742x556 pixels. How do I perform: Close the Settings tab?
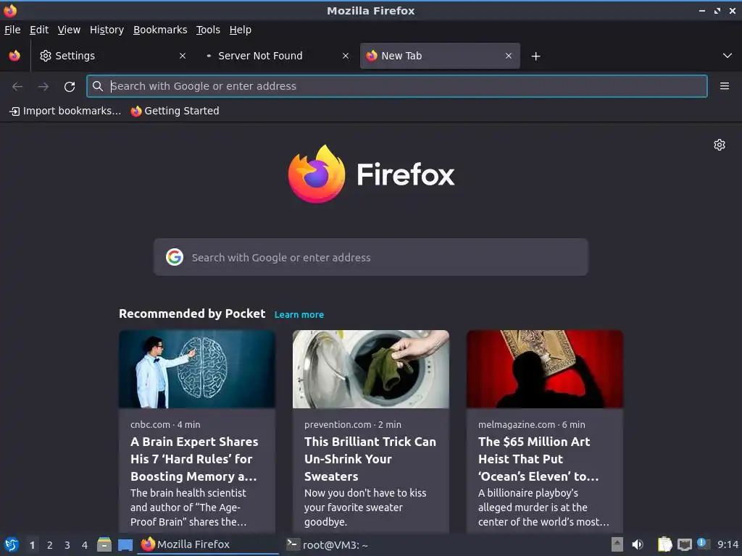[182, 56]
